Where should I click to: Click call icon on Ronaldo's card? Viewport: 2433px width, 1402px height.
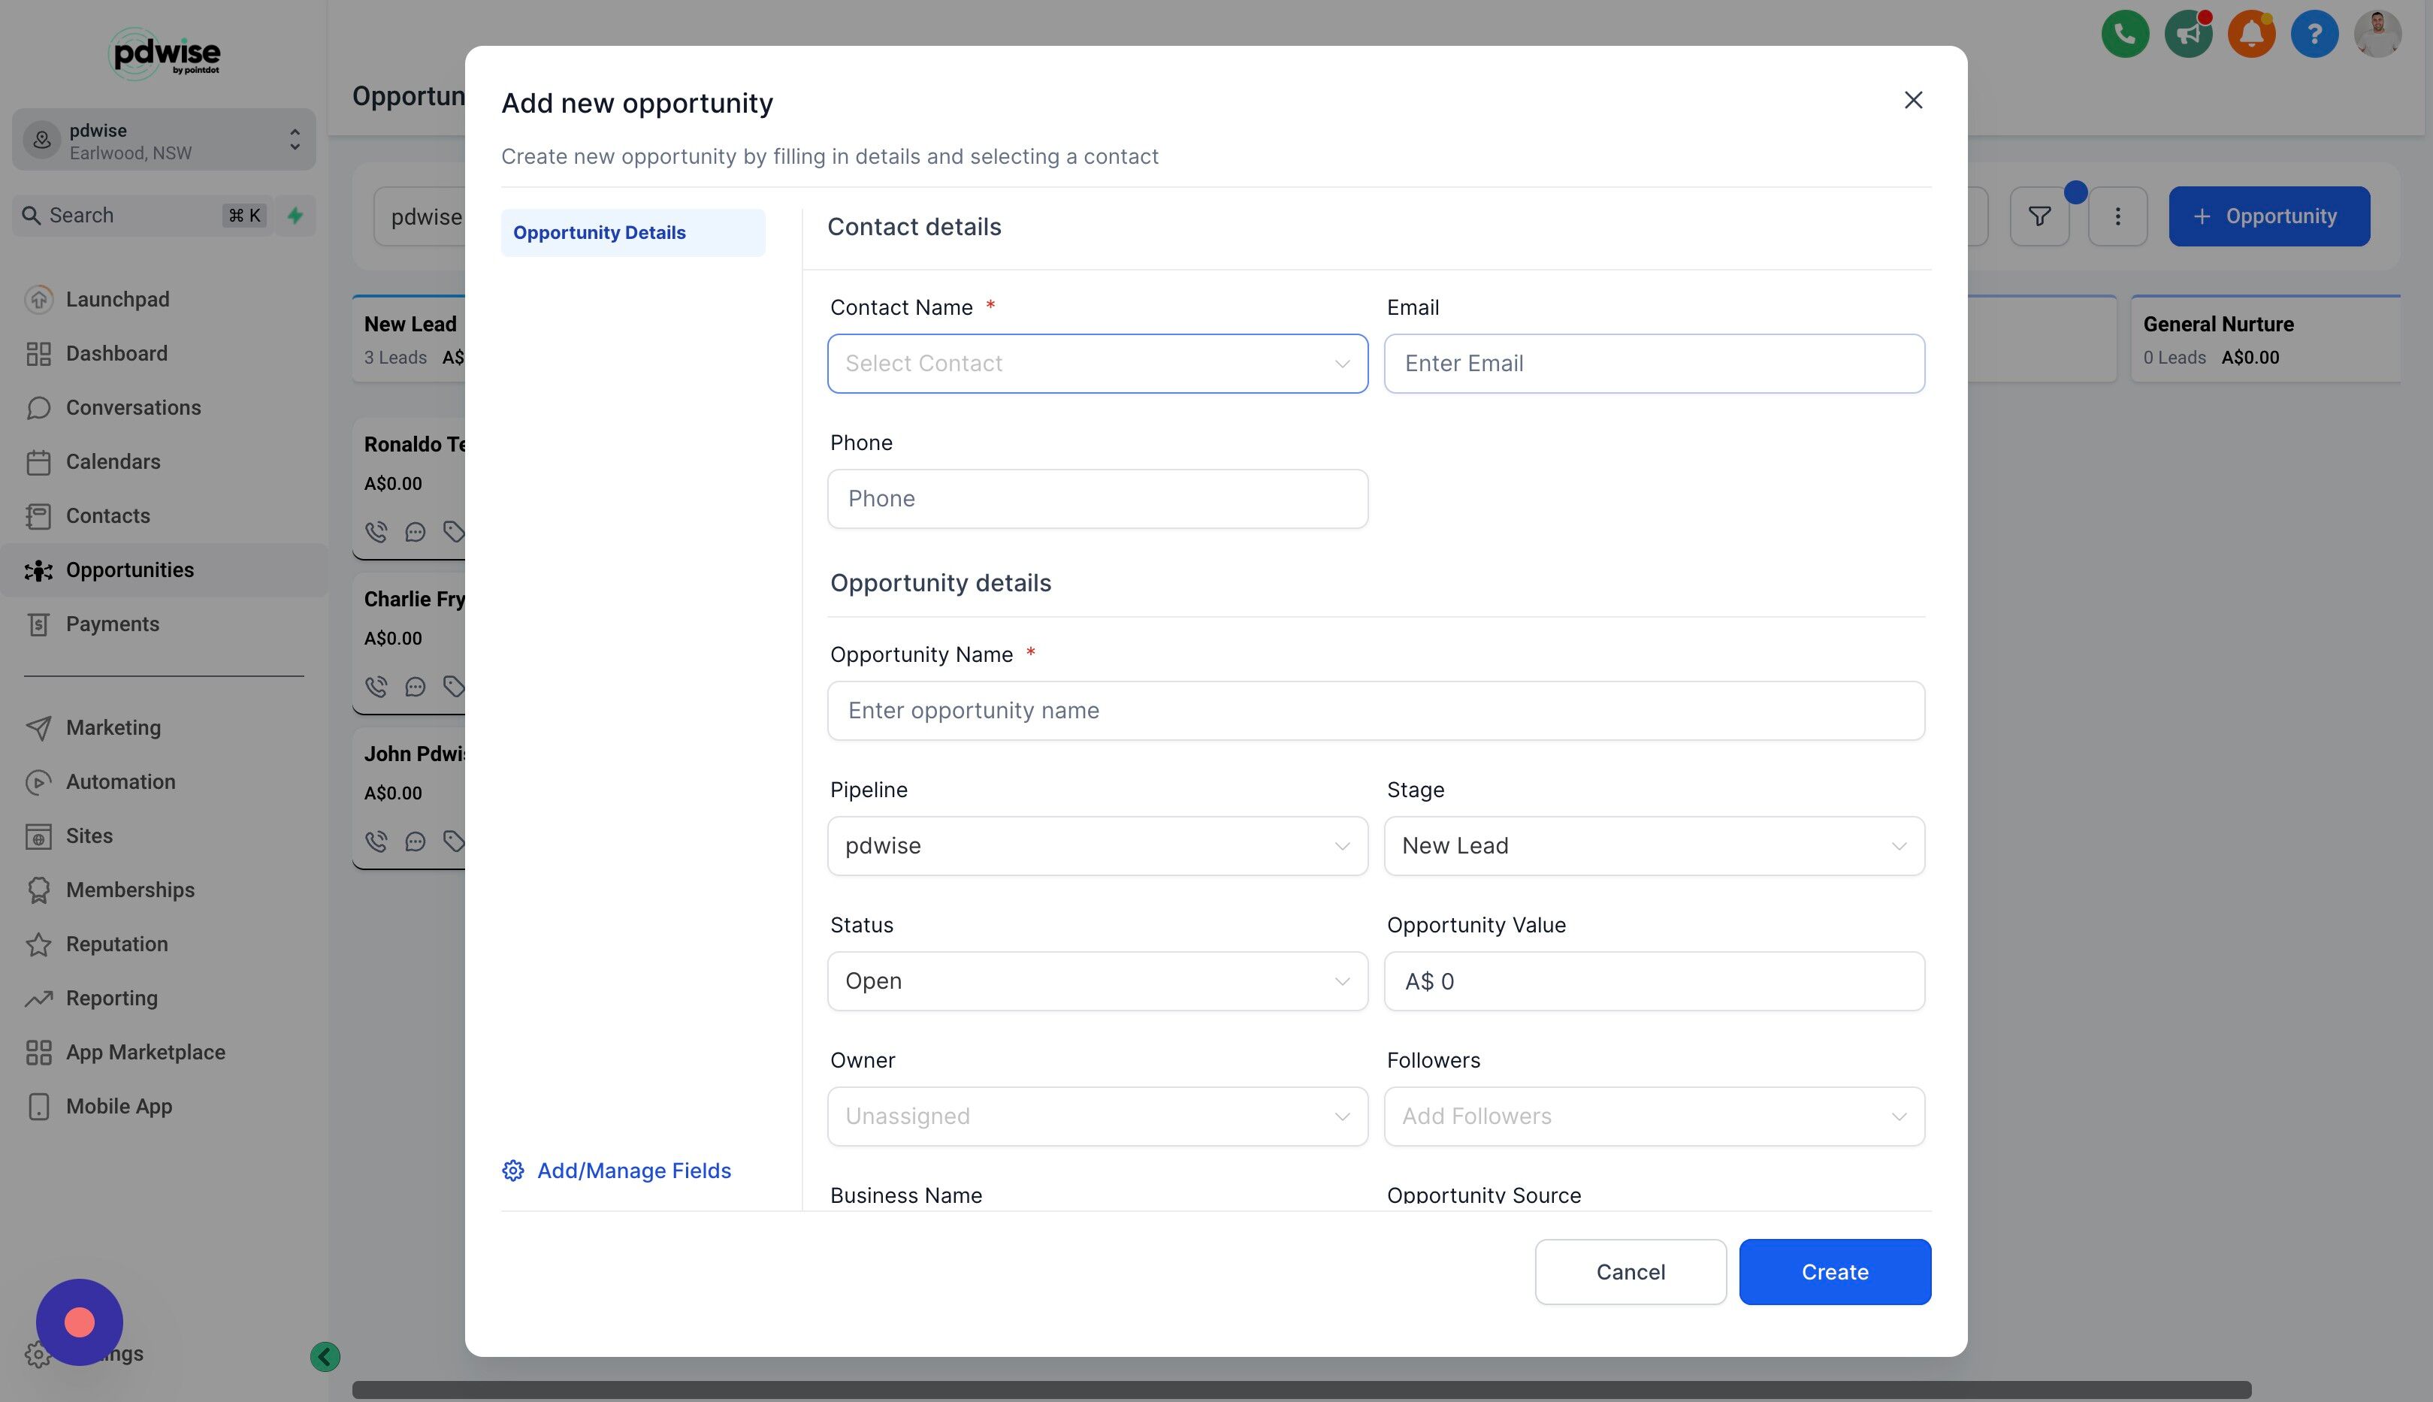[x=376, y=531]
